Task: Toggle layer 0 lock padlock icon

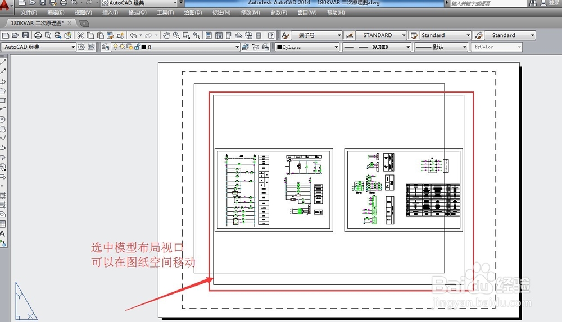Action: [137, 47]
